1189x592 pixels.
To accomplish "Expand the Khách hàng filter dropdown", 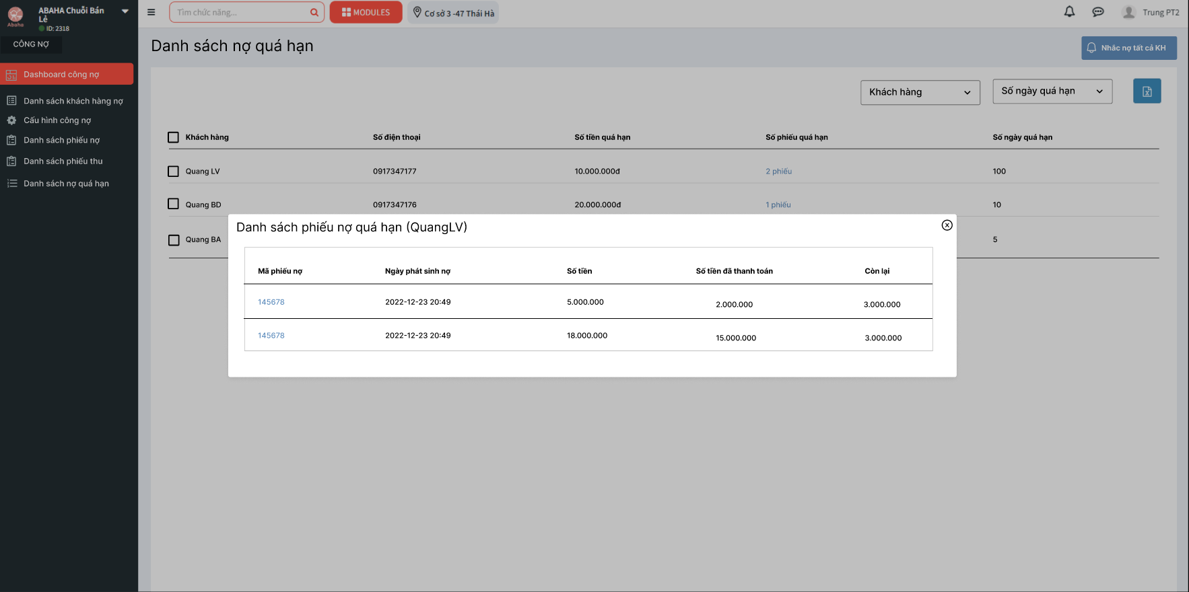I will (920, 92).
